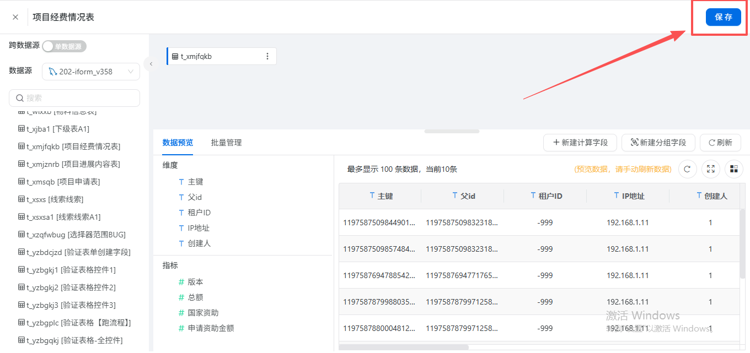Click the 总额 measure field
This screenshot has width=750, height=353.
195,297
